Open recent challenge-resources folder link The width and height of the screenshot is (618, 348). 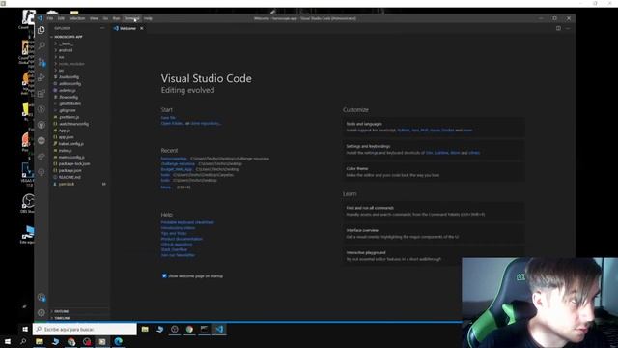[178, 163]
